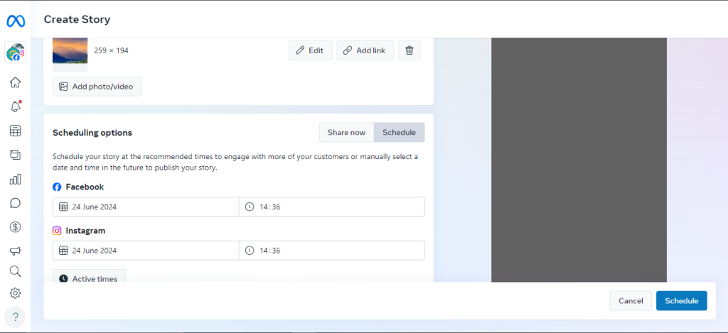Open Monetization dollar icon
This screenshot has width=728, height=333.
click(16, 226)
